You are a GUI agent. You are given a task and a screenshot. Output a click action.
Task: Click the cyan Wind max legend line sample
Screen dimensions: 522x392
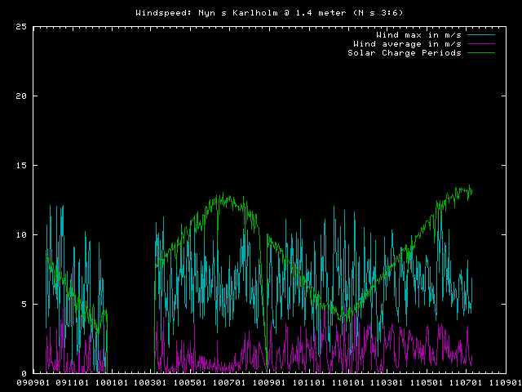pos(480,35)
